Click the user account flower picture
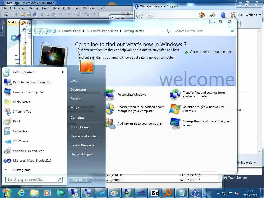The width and height of the screenshot is (264, 198). (x=87, y=66)
